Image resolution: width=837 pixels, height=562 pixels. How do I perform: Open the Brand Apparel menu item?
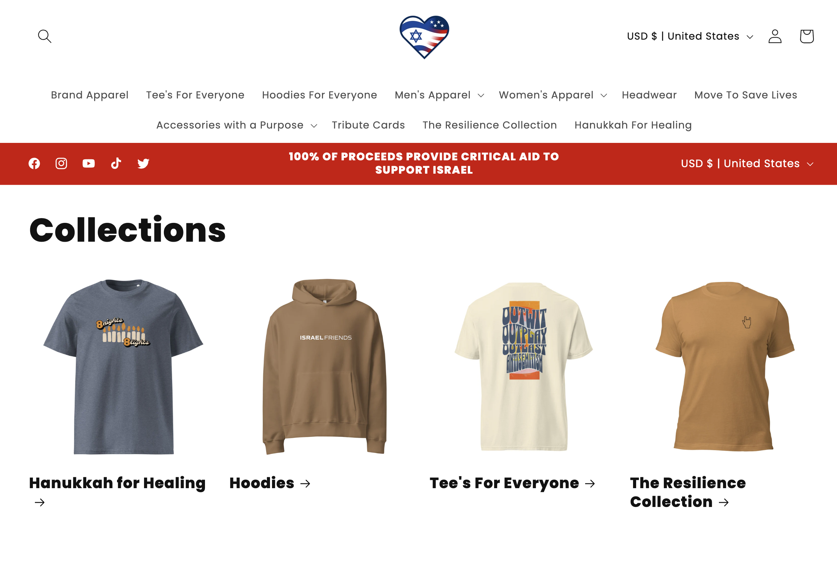[x=90, y=95]
